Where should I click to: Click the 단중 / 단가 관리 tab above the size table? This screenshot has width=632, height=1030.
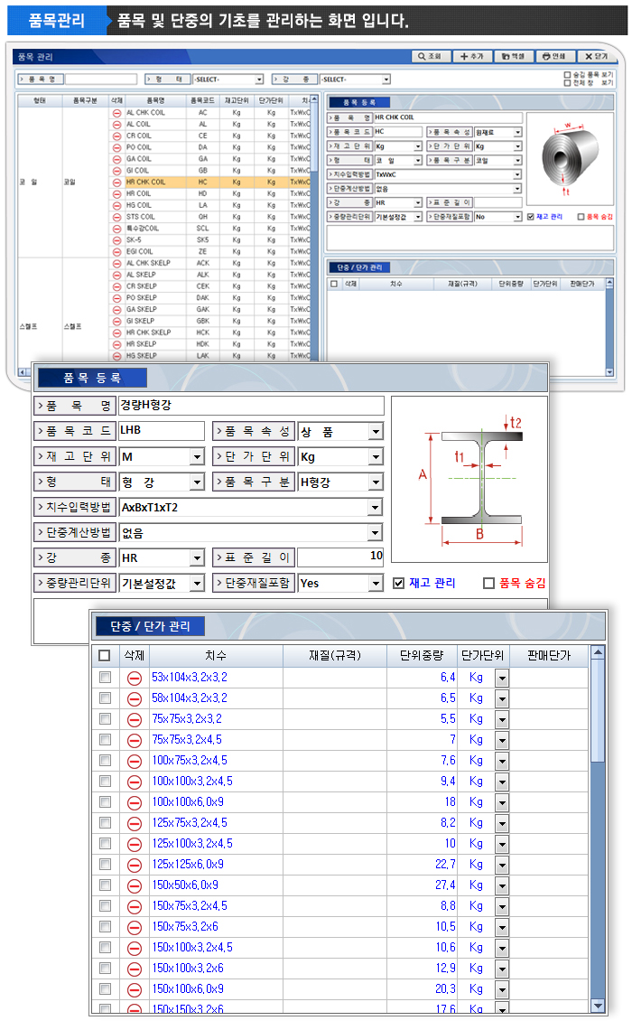point(150,627)
